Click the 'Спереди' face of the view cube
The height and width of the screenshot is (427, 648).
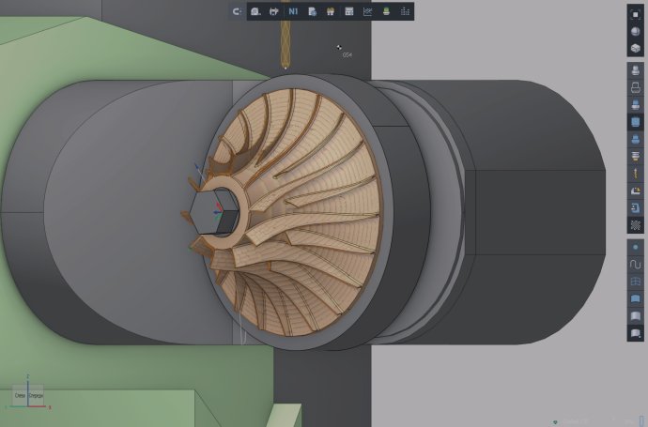click(36, 396)
